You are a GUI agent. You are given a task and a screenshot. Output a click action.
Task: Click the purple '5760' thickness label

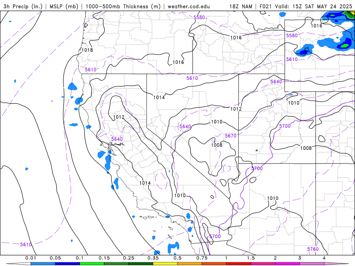313,249
